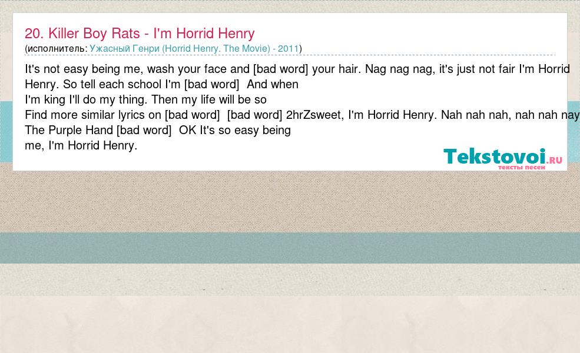Click the words 'And when'
Image resolution: width=580 pixels, height=353 pixels.
[x=273, y=84]
